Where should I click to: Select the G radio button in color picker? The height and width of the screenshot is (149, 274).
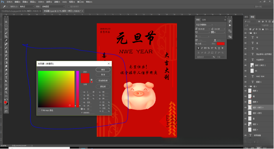click(82, 106)
